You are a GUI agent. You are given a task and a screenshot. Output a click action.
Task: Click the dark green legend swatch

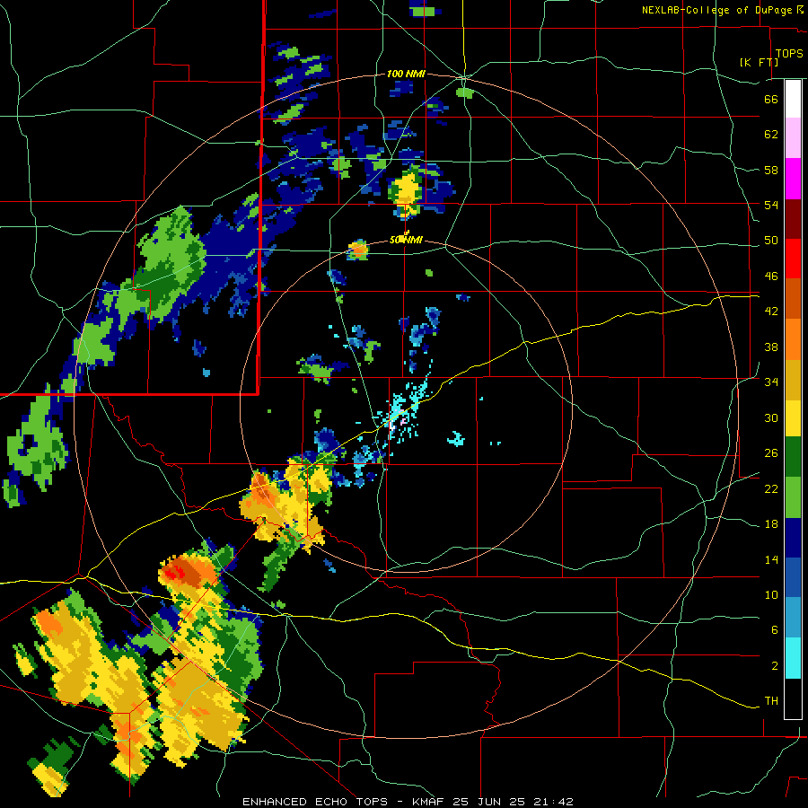793,457
